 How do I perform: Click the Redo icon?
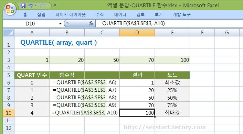[42, 6]
